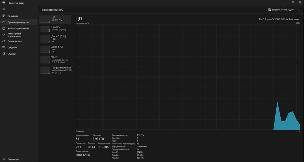Image resolution: width=304 pixels, height=162 pixels.
Task: Click the Пользователи users icon
Action: click(4, 41)
